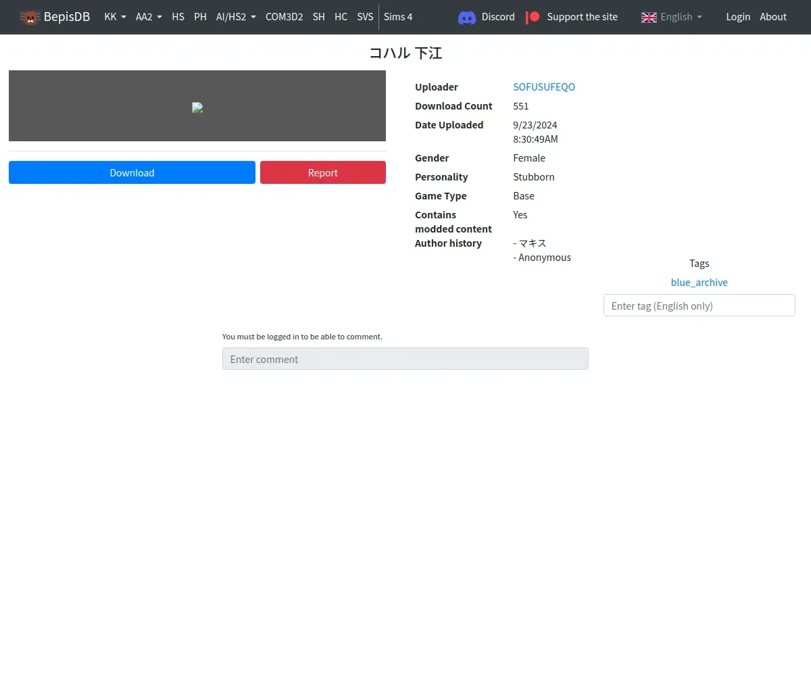Open uploader SOFUSUFEQO's profile link
Image resolution: width=811 pixels, height=676 pixels.
544,87
